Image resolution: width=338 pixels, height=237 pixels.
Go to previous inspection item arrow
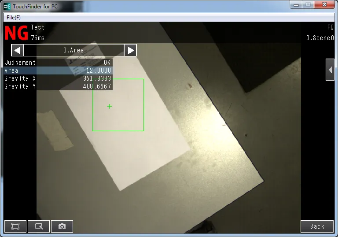coord(17,50)
